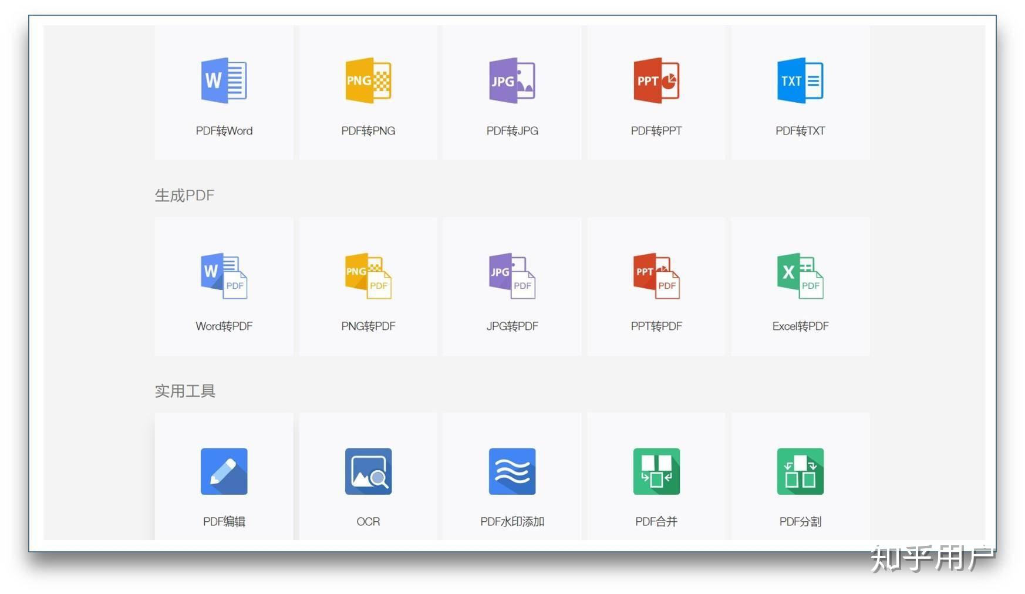Click the PDF分割 label text
Image resolution: width=1025 pixels, height=594 pixels.
click(x=800, y=522)
